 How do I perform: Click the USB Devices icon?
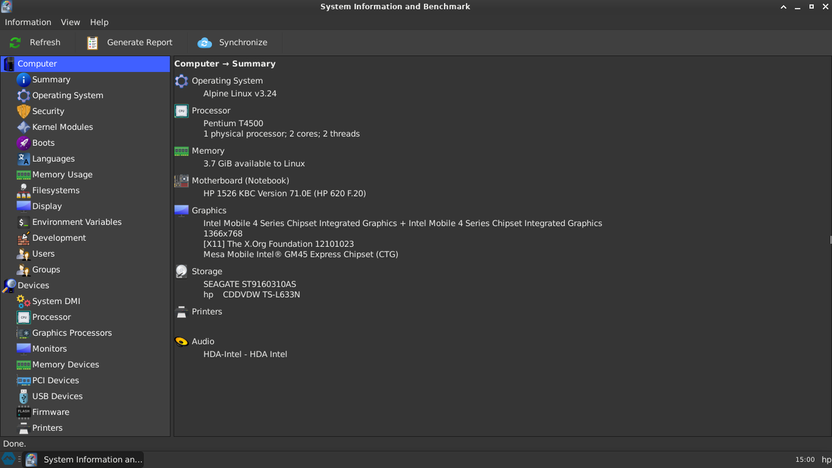click(x=23, y=396)
